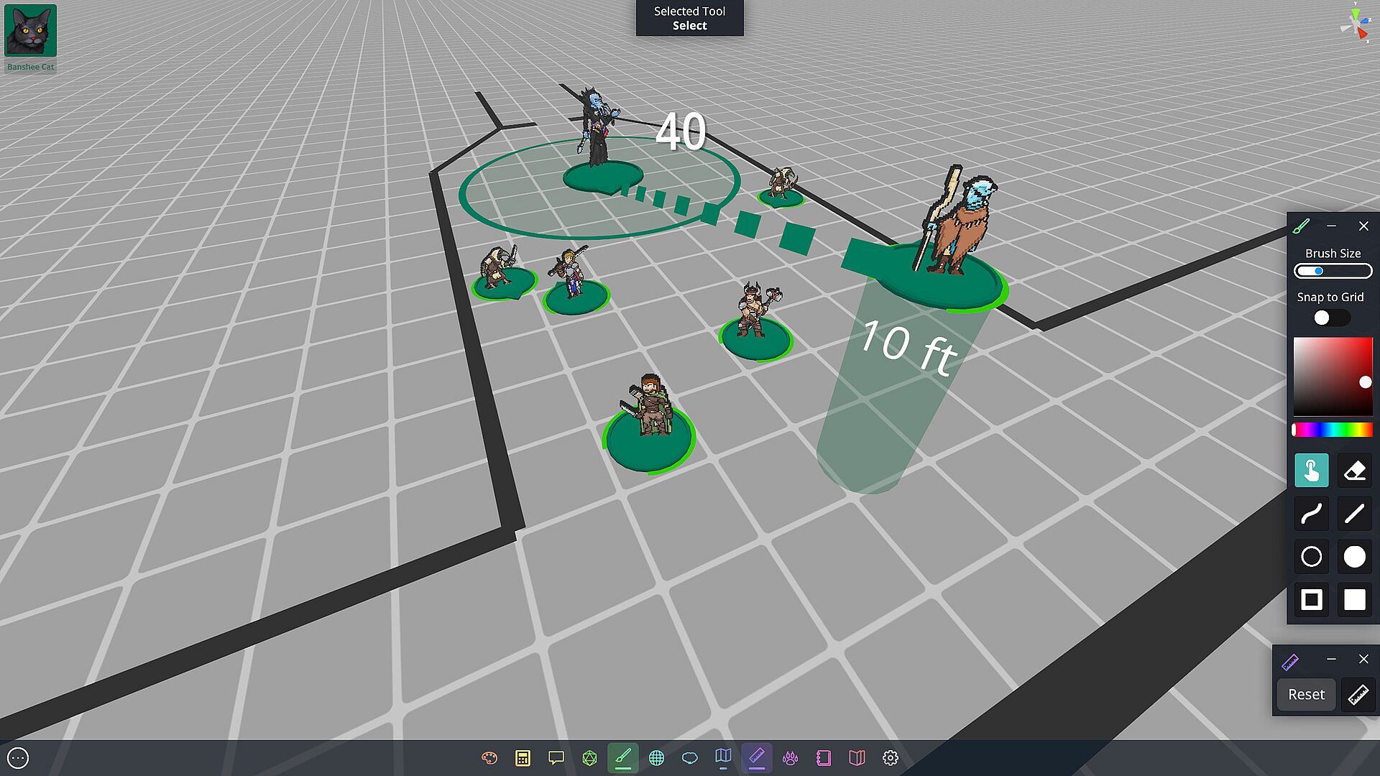The height and width of the screenshot is (776, 1380).
Task: Select the filled circle shape tool
Action: click(x=1354, y=557)
